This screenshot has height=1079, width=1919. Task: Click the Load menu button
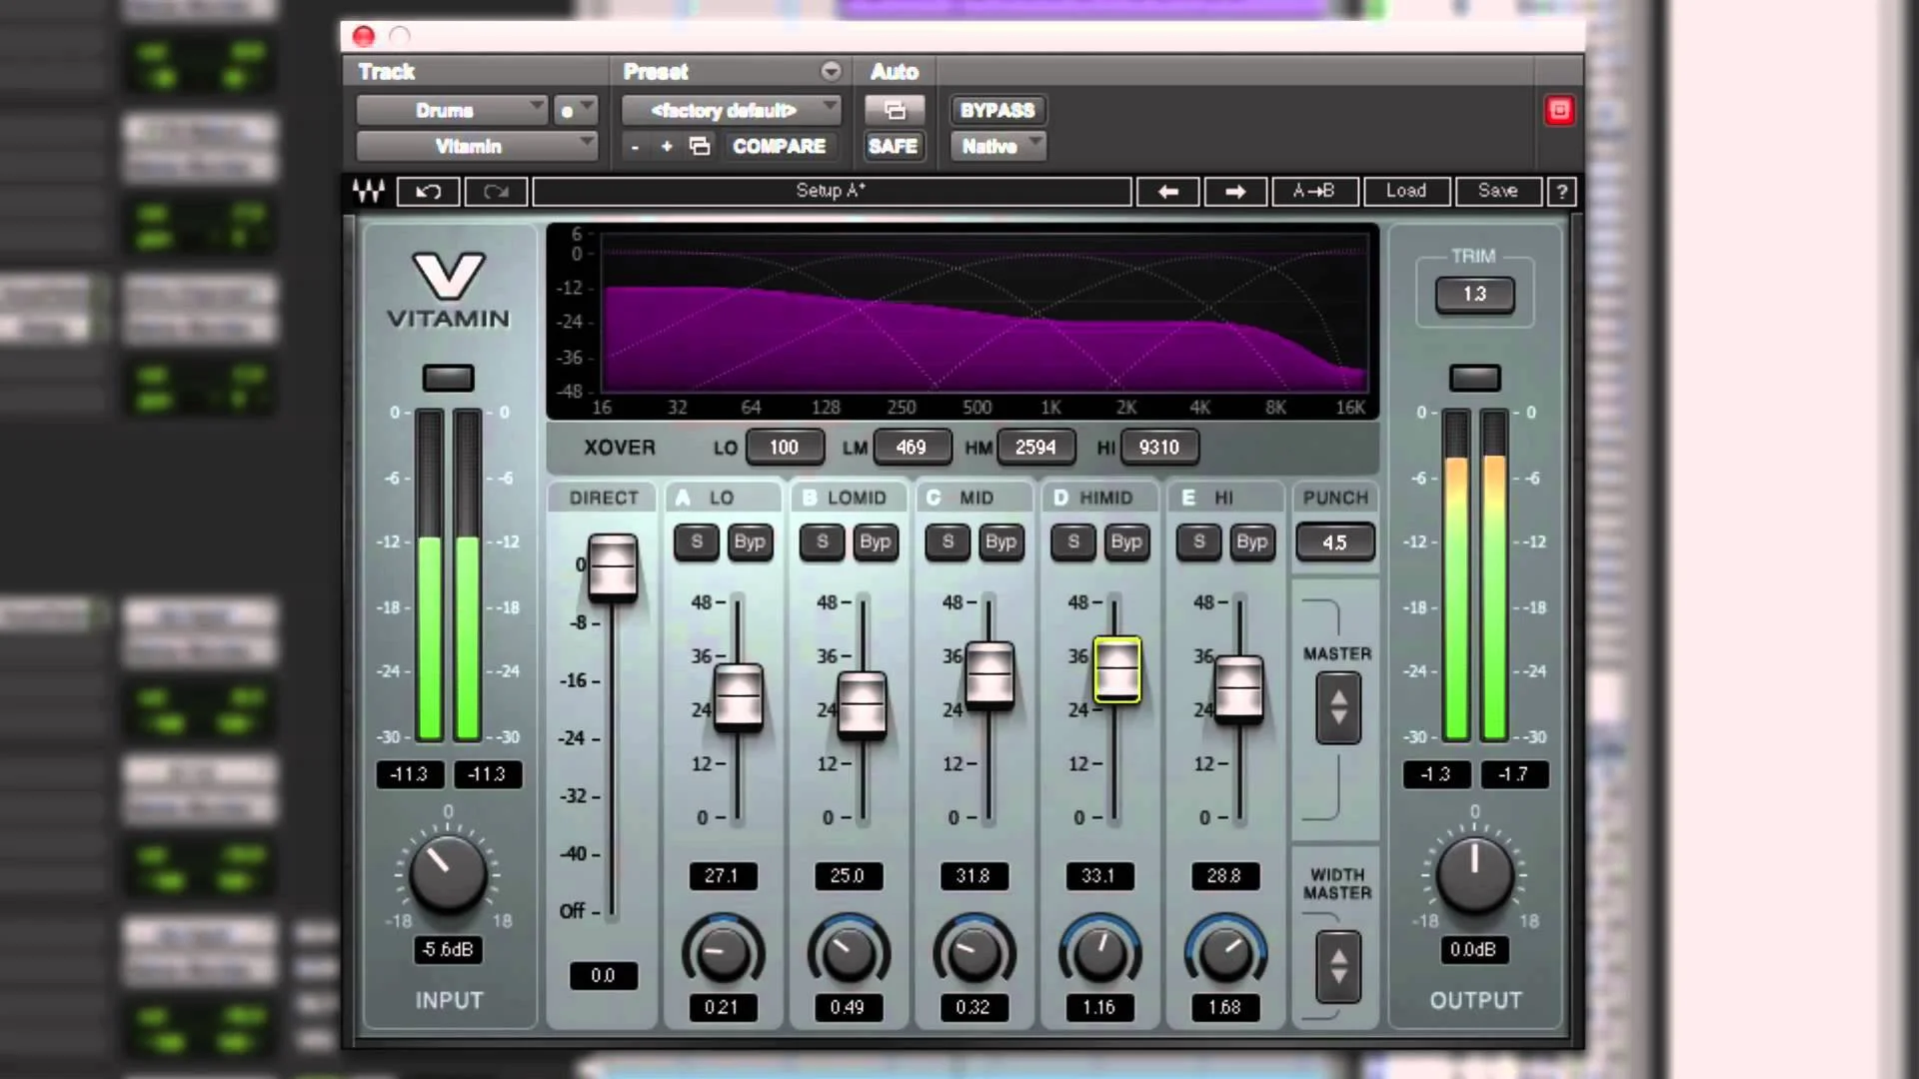point(1405,191)
